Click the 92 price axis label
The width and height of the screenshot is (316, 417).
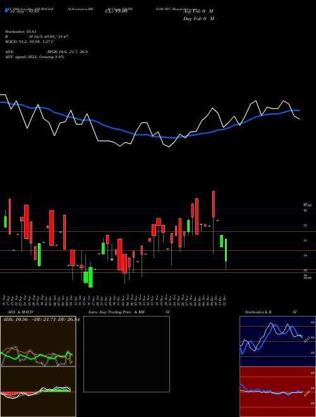(305, 226)
